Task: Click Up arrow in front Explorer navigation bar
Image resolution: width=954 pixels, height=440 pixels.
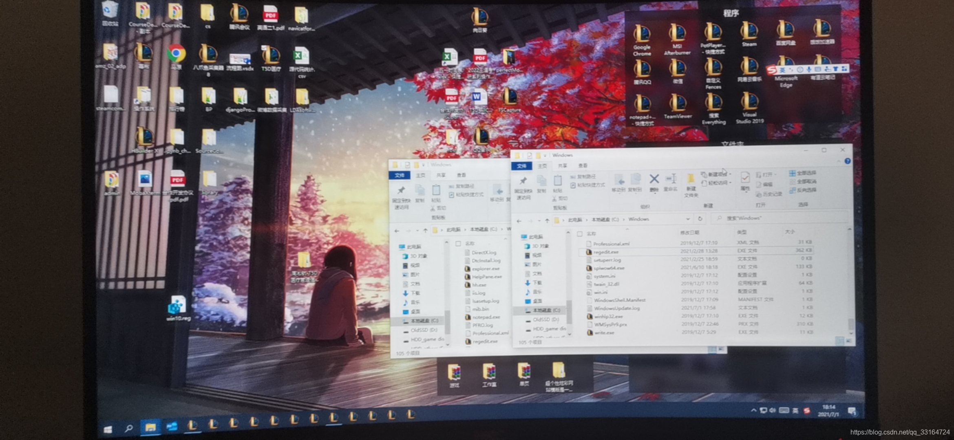Action: [x=547, y=220]
